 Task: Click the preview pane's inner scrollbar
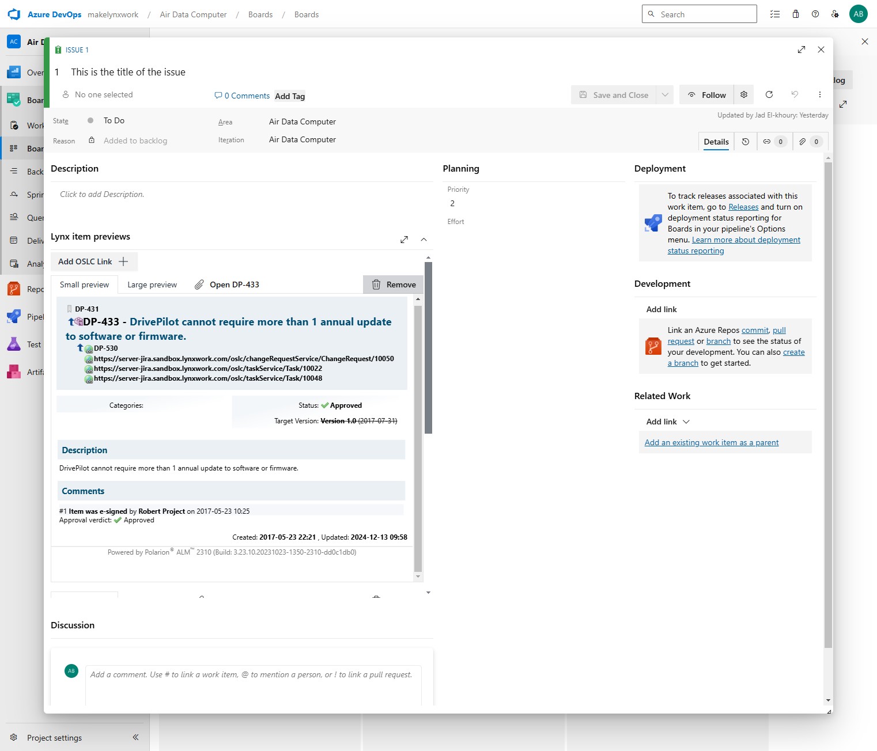[418, 439]
